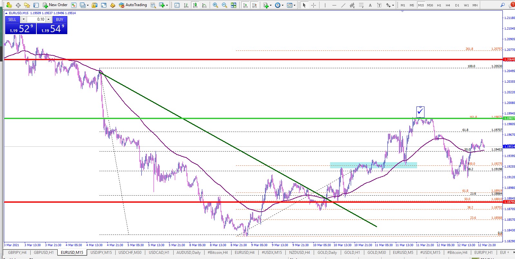Open the New Order dialog

tap(55, 5)
